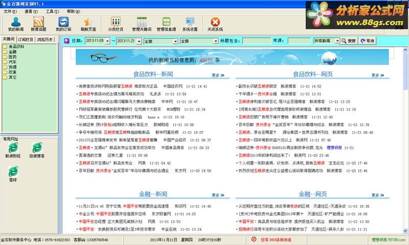Open 管理信息源 toolbar icon
The height and width of the screenshot is (245, 409).
point(166,24)
